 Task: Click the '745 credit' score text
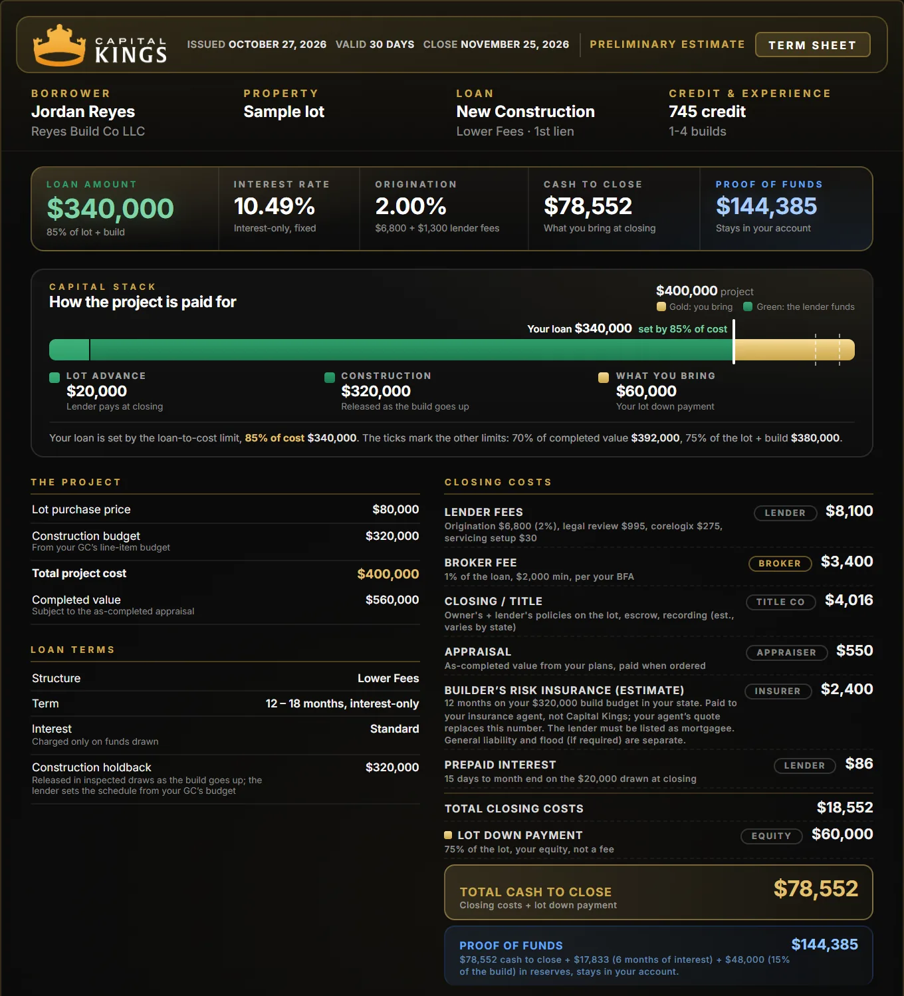(x=707, y=112)
